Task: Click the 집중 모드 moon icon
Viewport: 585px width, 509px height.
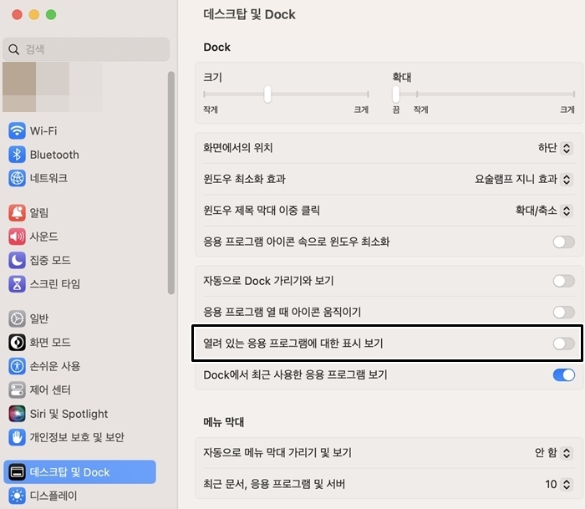Action: pos(17,260)
